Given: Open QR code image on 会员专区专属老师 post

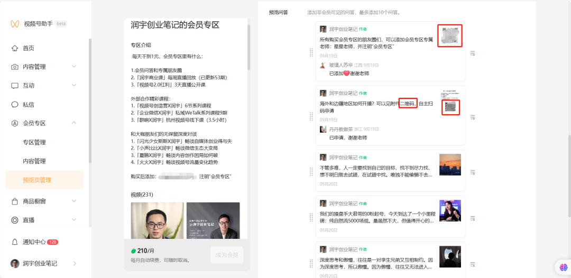Looking at the screenshot, I should tap(450, 35).
